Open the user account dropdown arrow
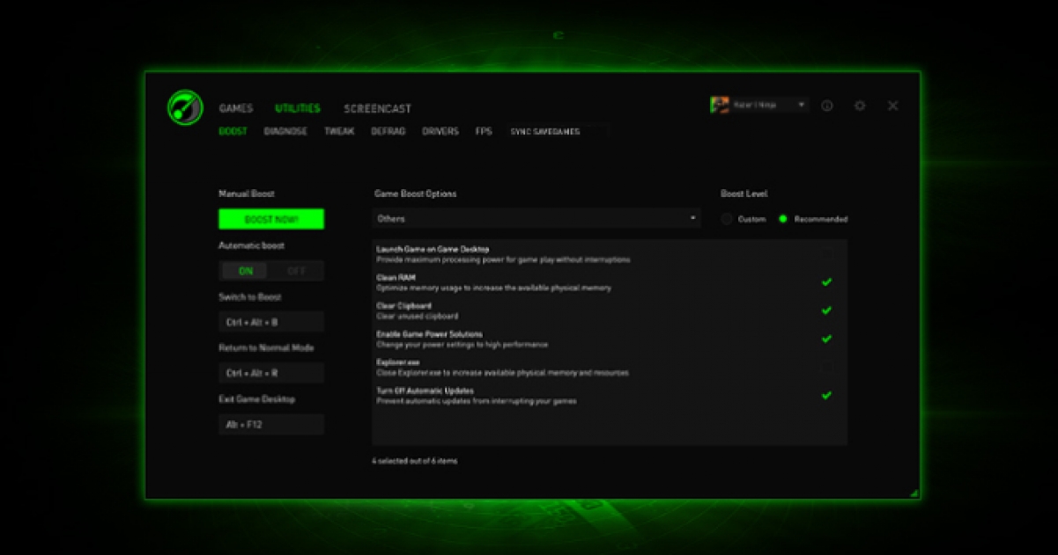Image resolution: width=1058 pixels, height=555 pixels. [802, 105]
